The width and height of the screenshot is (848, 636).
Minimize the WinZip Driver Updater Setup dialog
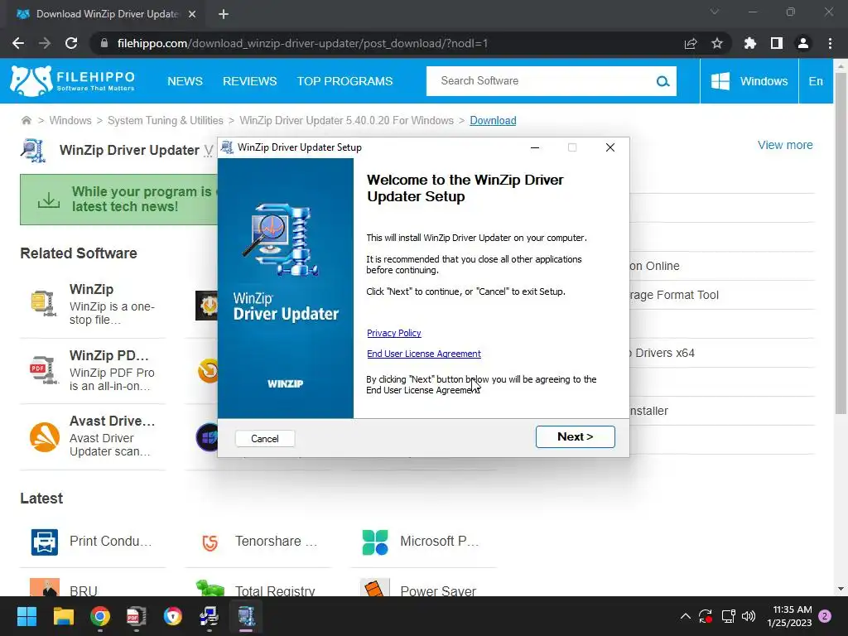click(x=535, y=147)
